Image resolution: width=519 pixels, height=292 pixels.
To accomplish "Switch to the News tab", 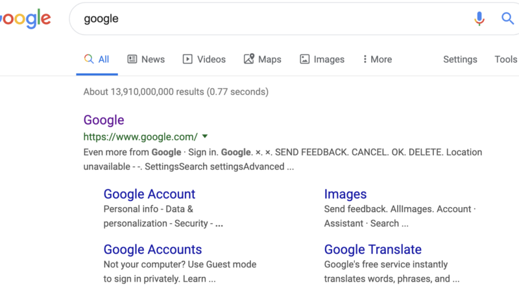I will click(x=153, y=59).
